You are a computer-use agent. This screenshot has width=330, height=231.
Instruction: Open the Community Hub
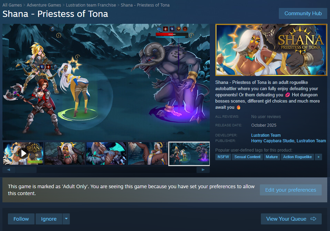coord(303,13)
